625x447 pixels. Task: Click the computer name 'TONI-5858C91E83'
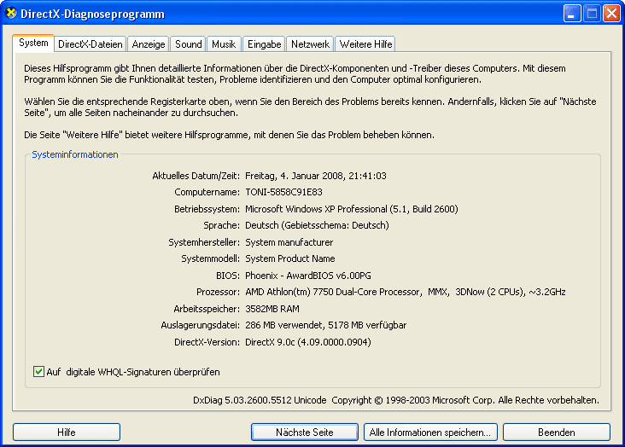[283, 192]
